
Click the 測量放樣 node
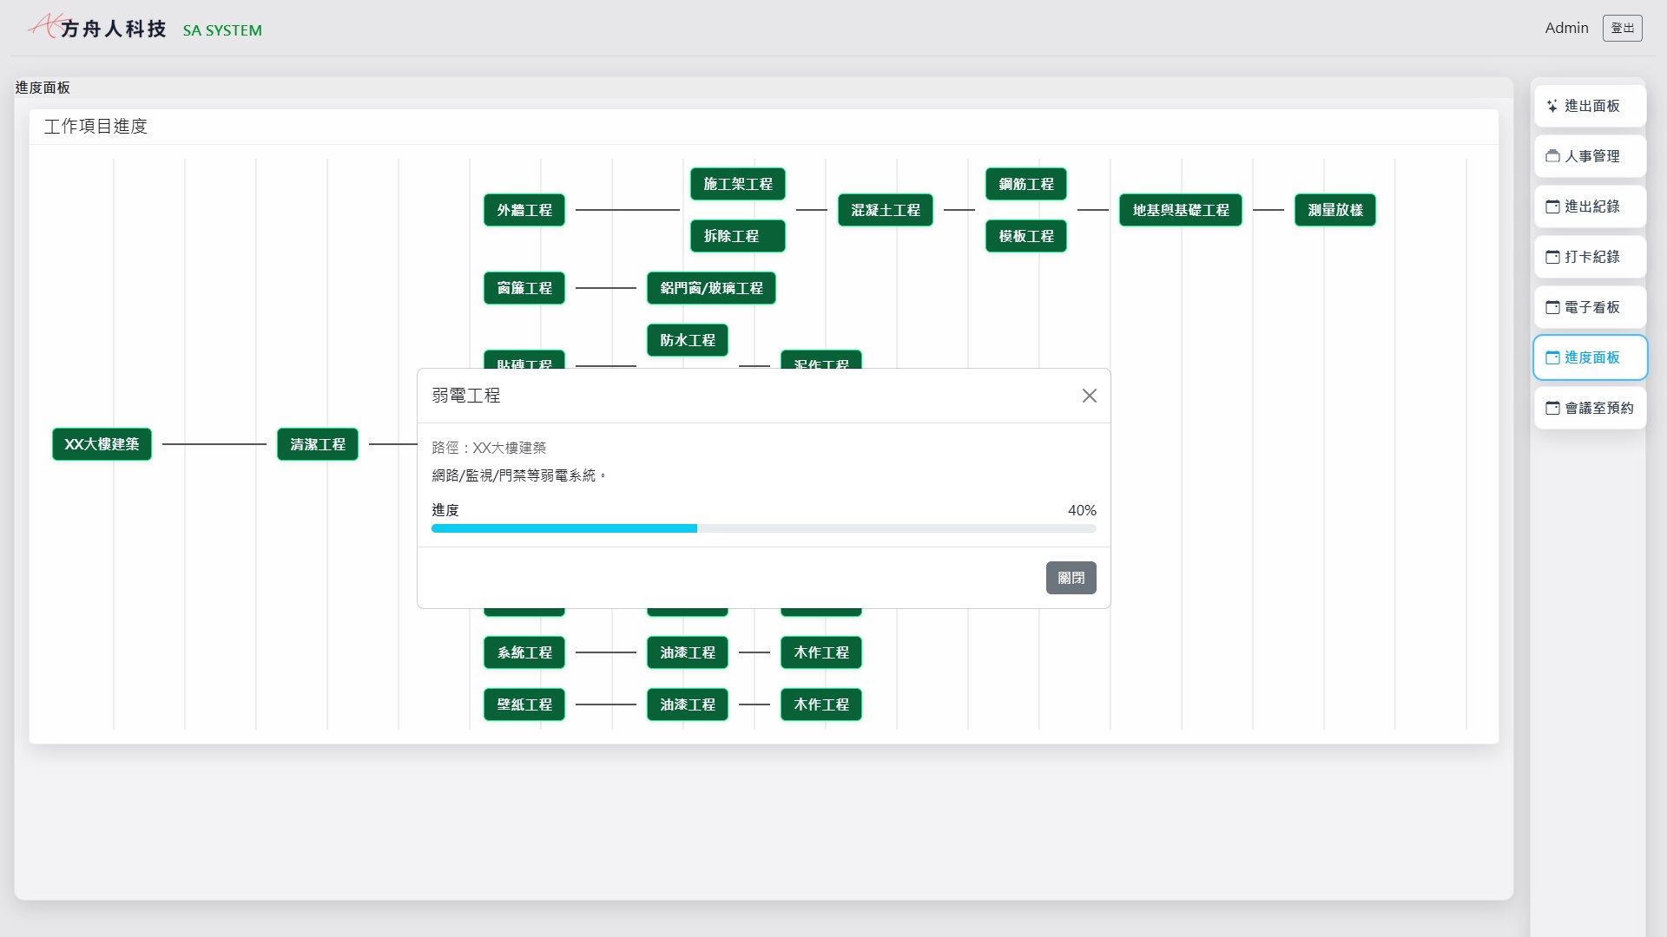click(1334, 210)
